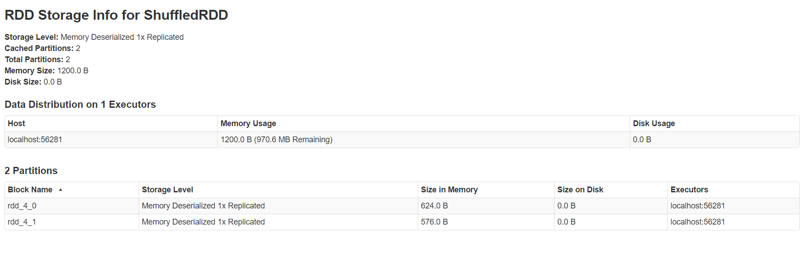Sort partitions by Size in Memory
This screenshot has height=276, width=810.
[449, 190]
